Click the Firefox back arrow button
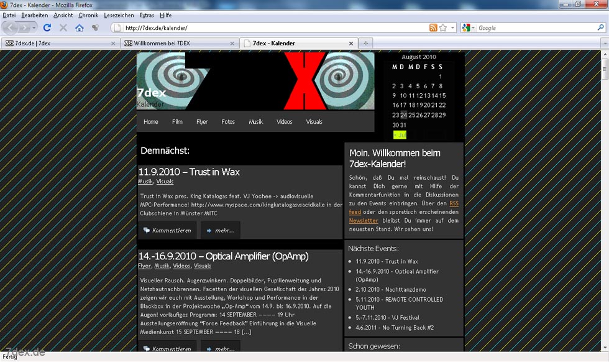Screen dimensions: 609x362 (11, 27)
